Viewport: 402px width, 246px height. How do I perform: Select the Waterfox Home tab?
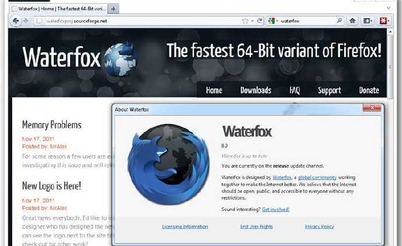pos(58,9)
